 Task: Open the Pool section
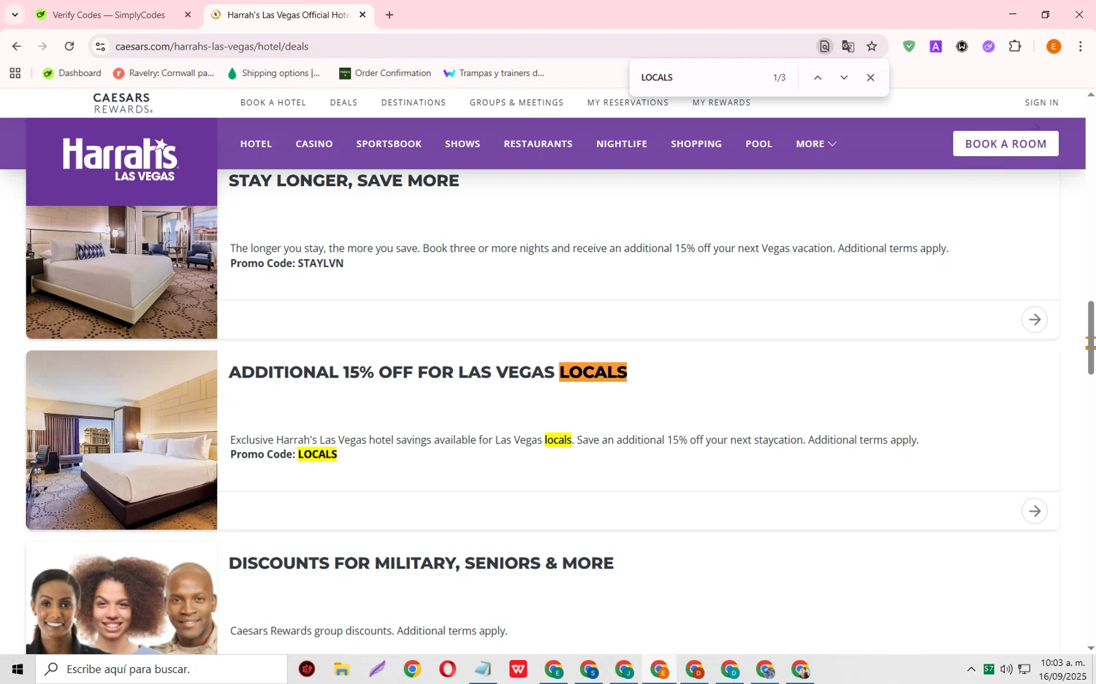coord(758,144)
